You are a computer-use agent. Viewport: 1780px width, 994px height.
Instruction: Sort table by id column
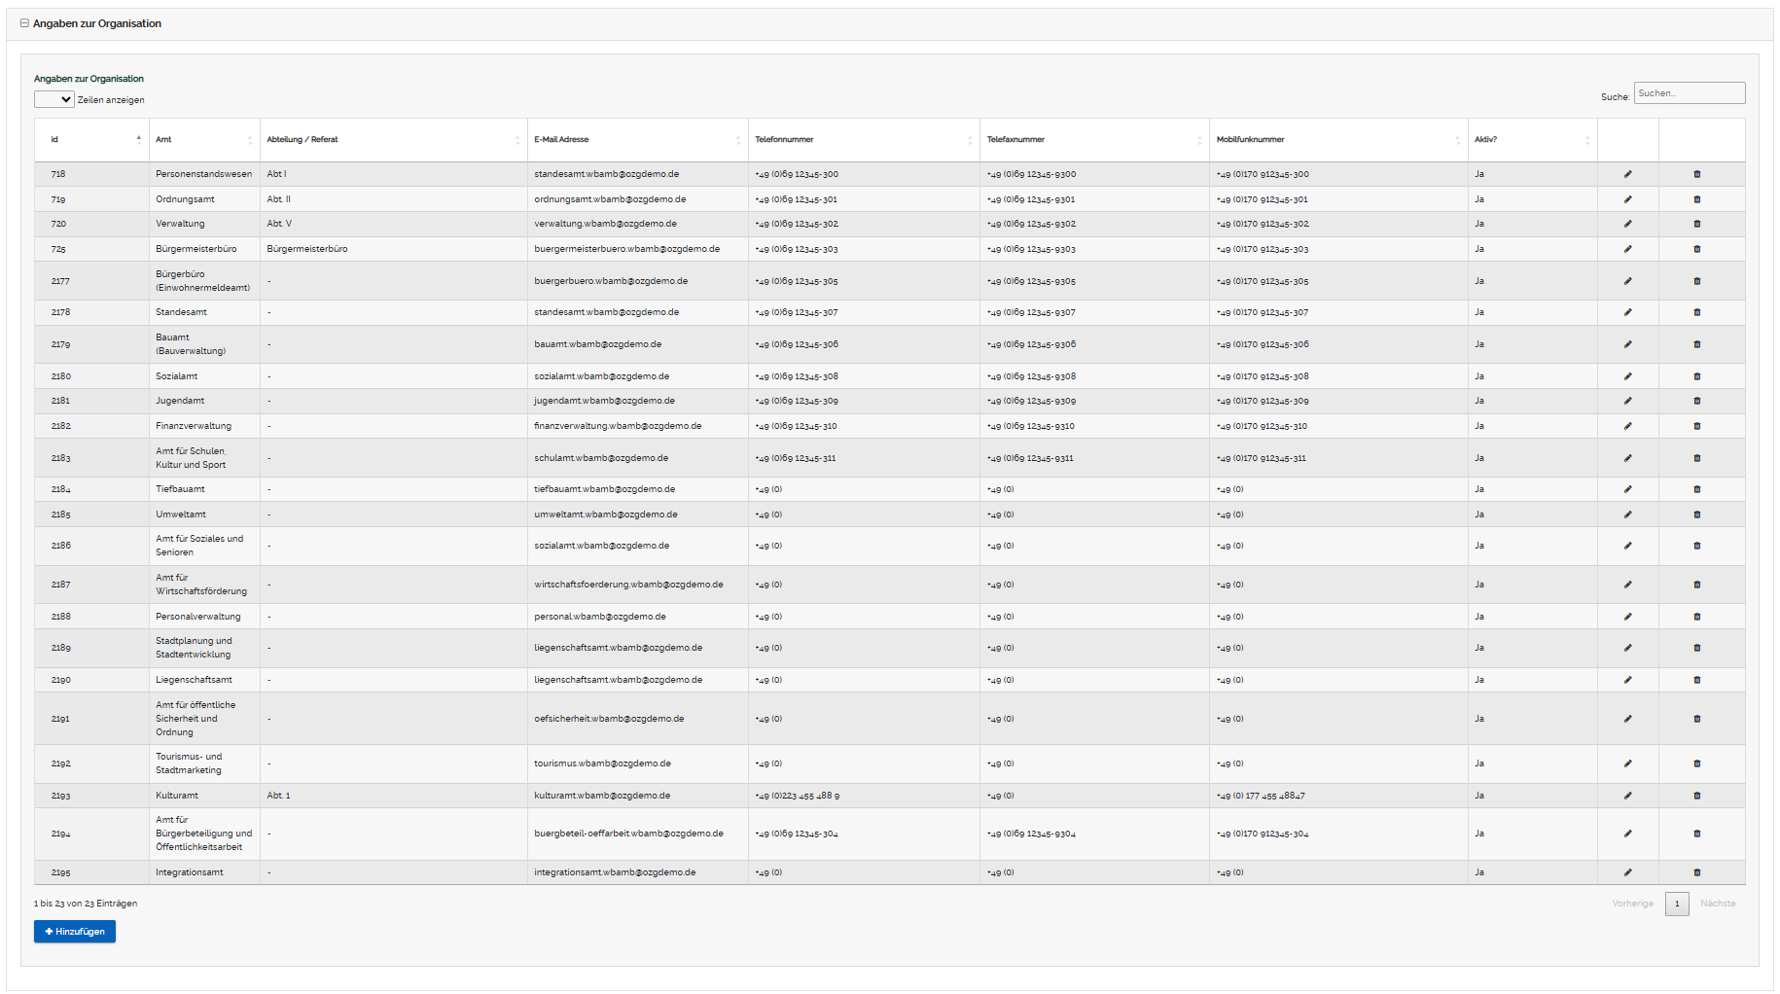point(92,140)
